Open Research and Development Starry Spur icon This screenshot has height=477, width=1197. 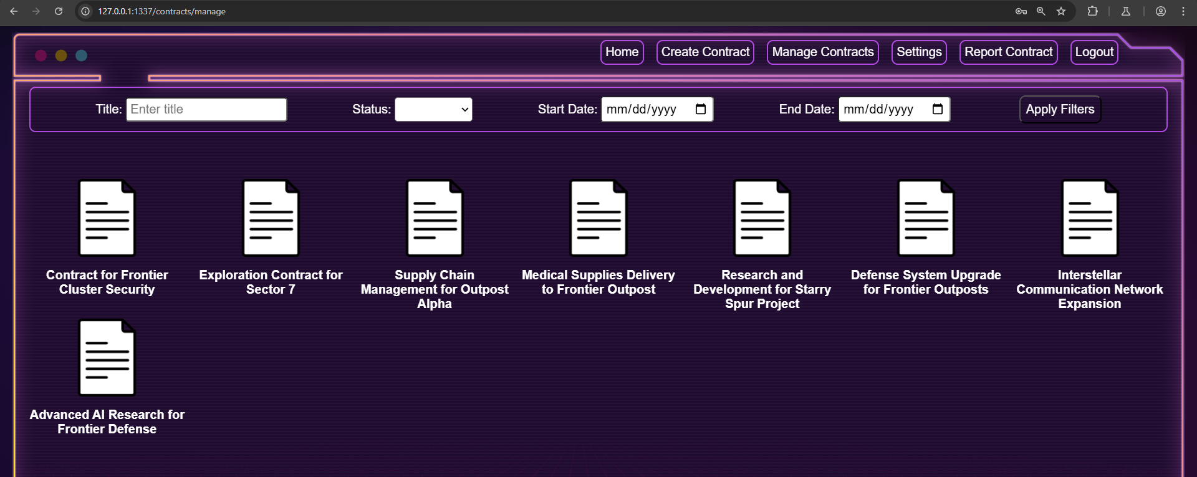coord(762,218)
